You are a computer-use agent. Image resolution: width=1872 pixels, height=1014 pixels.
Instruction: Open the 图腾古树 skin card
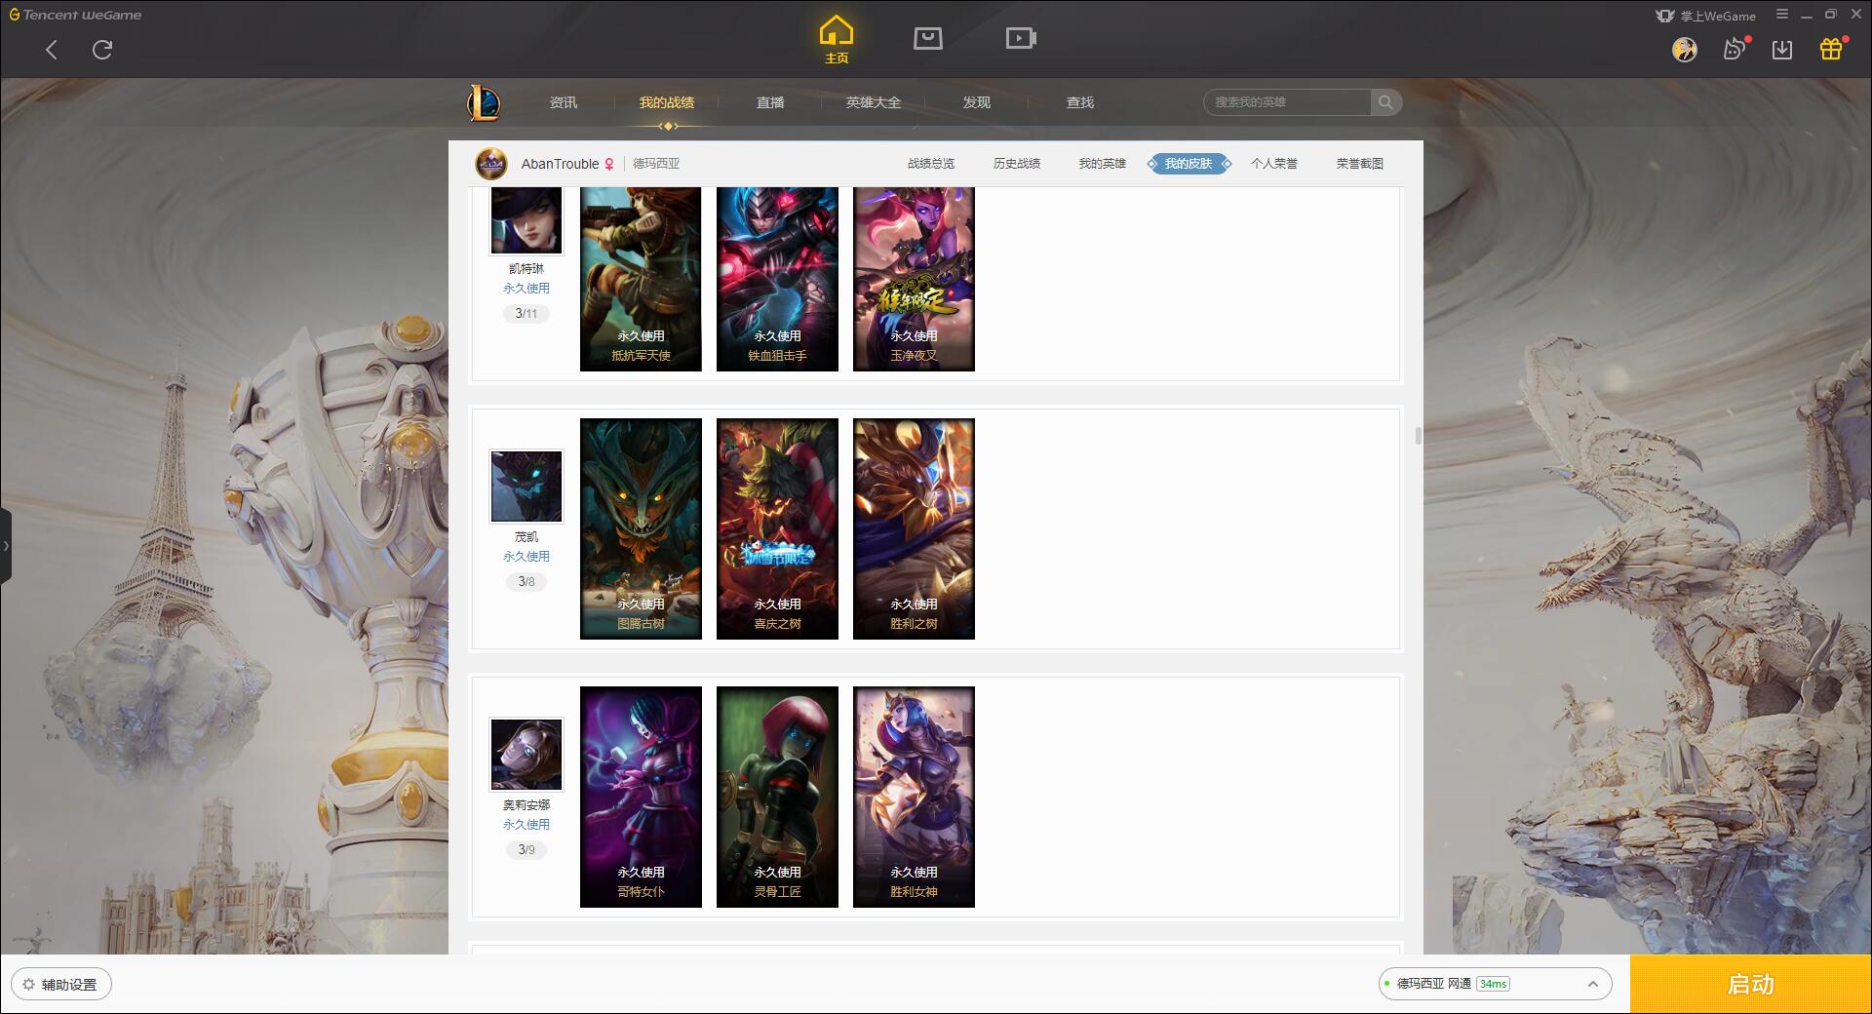pyautogui.click(x=641, y=528)
